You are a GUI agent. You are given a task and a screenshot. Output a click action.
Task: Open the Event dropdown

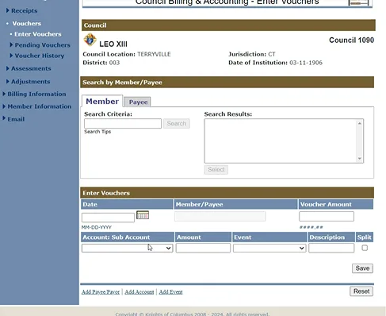269,248
